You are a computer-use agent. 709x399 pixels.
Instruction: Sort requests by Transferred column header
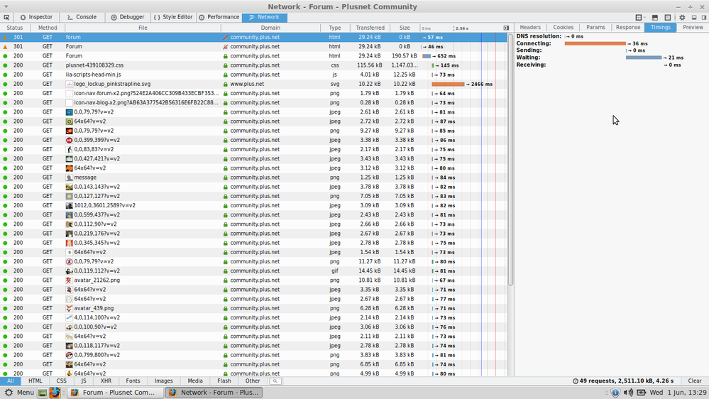[370, 28]
